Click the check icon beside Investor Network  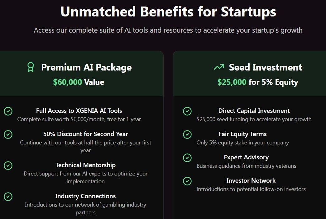point(187,181)
